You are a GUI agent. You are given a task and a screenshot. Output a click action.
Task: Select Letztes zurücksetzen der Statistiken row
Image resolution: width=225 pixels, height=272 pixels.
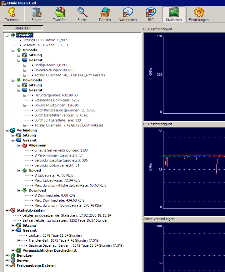pos(67,215)
